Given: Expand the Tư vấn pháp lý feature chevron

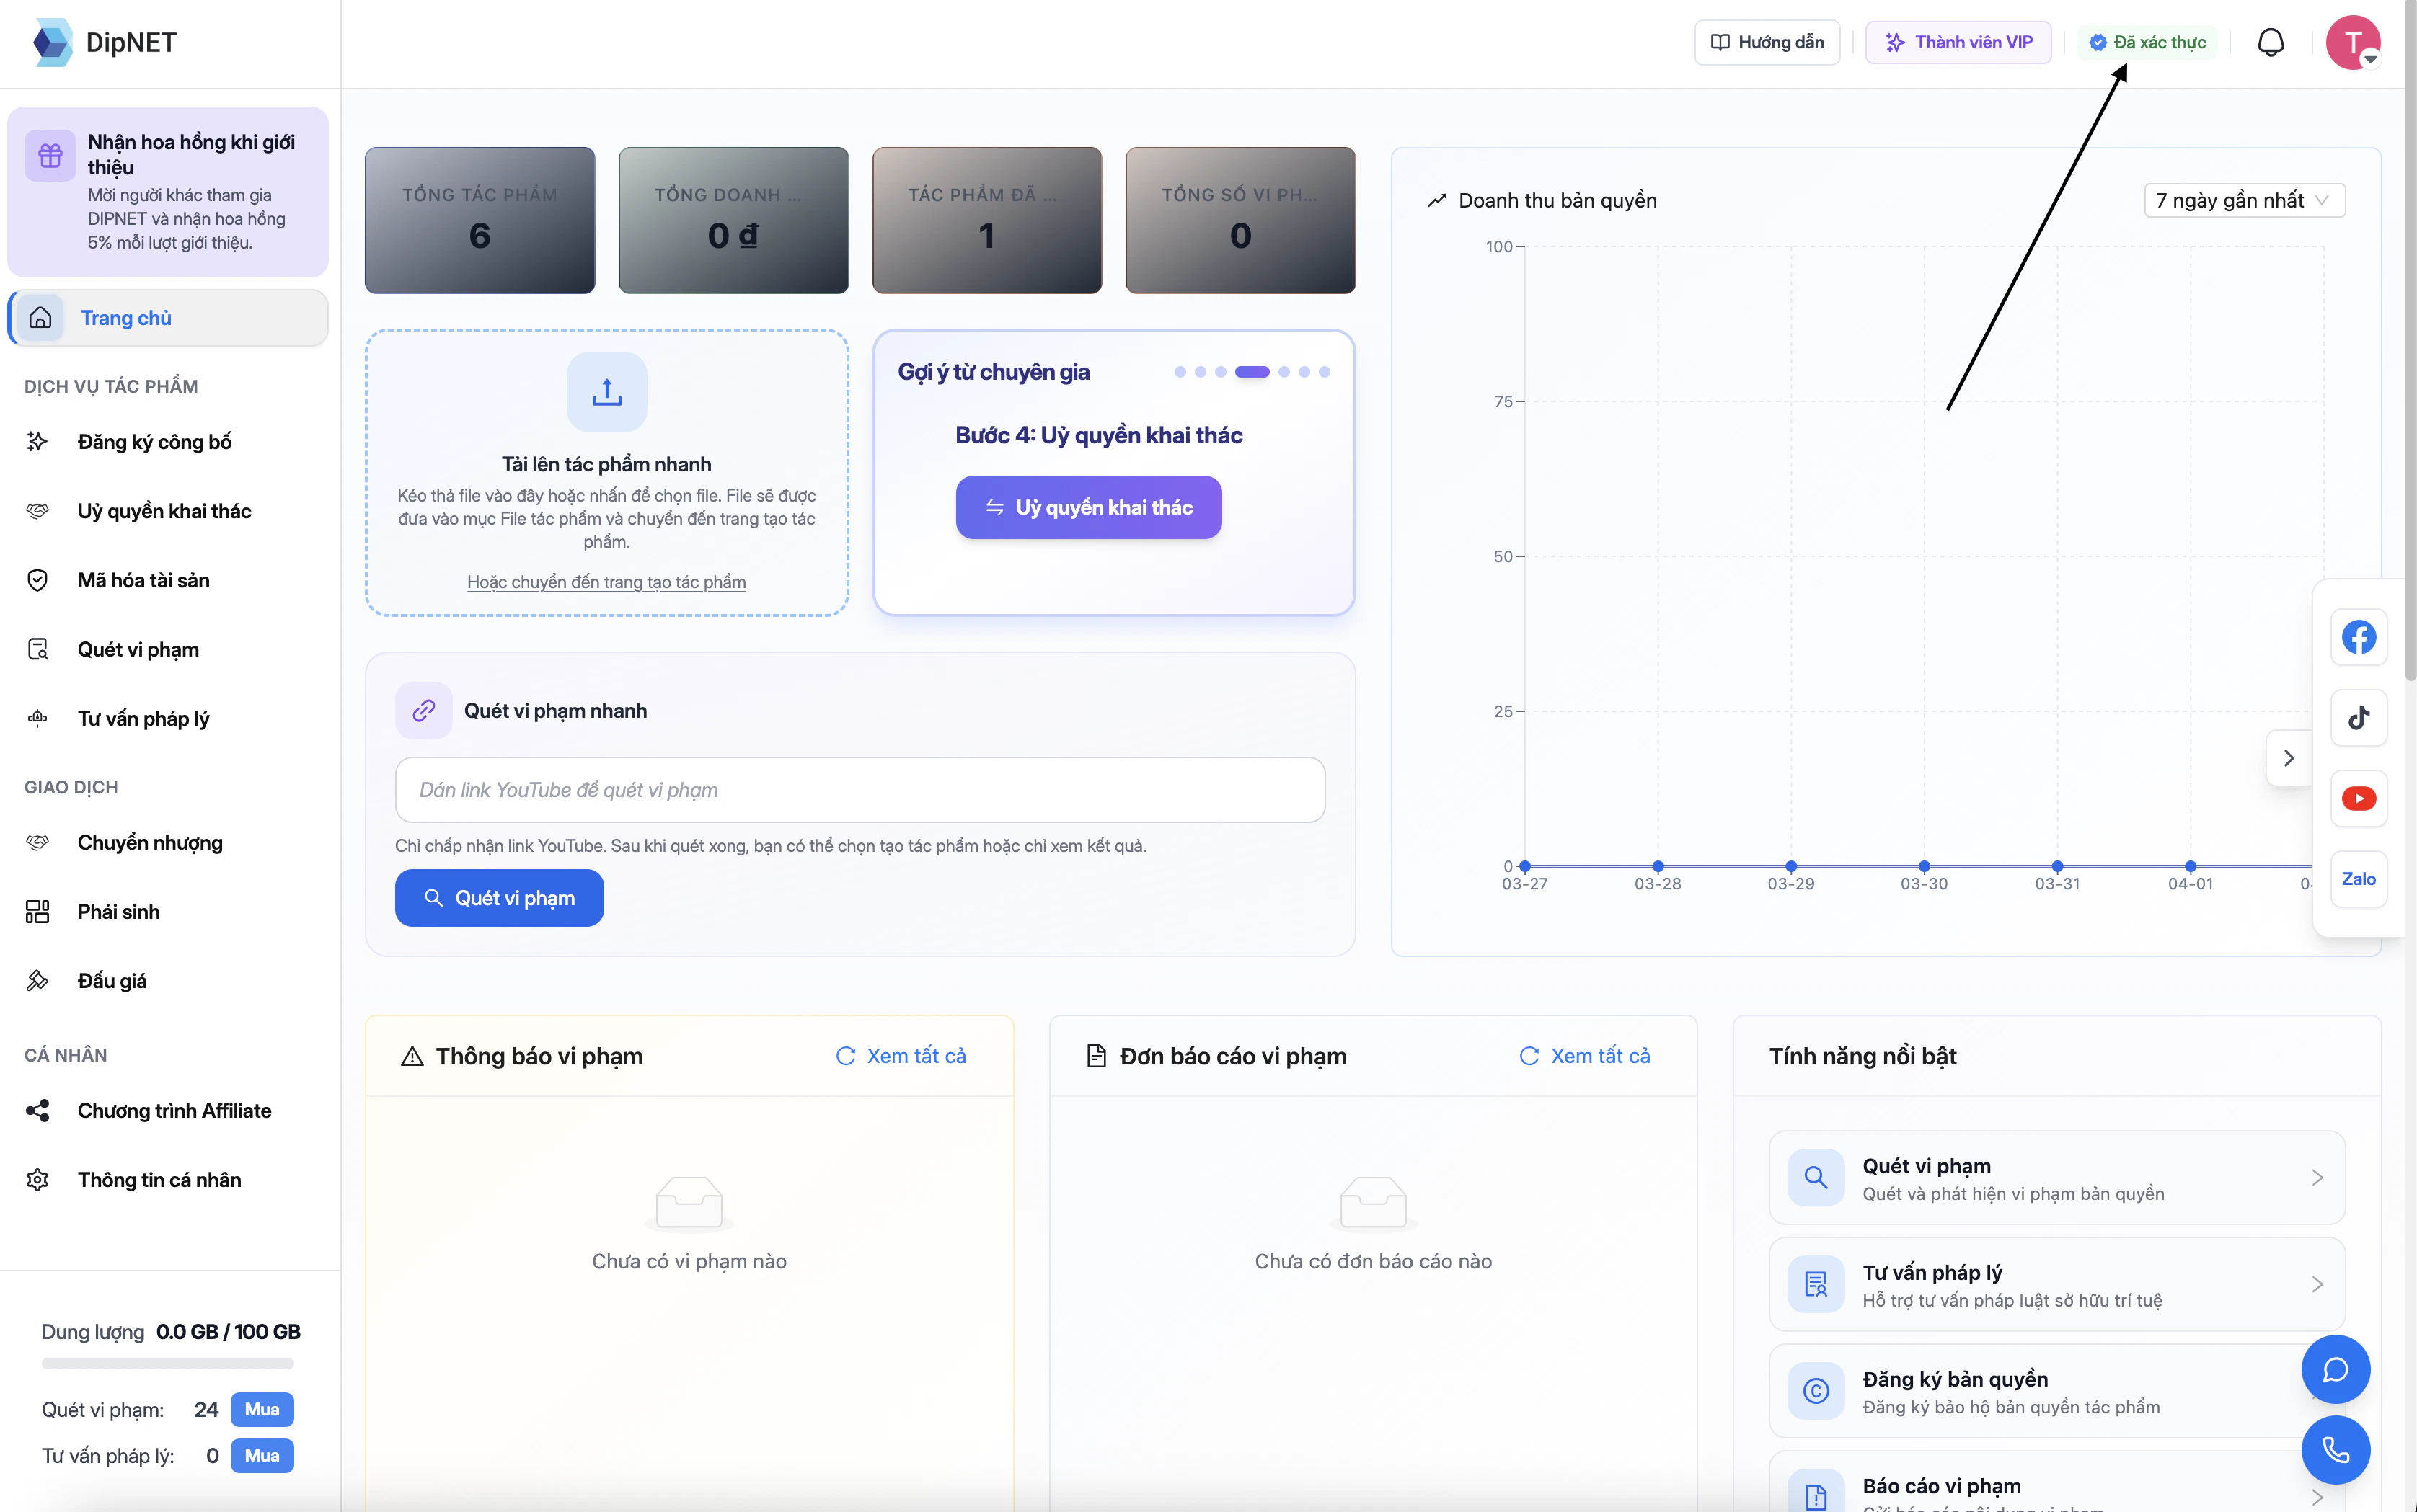Looking at the screenshot, I should click(x=2317, y=1284).
